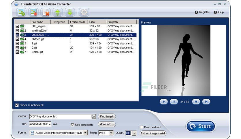Click the Remove selected file toolbar icon

[x=33, y=12]
